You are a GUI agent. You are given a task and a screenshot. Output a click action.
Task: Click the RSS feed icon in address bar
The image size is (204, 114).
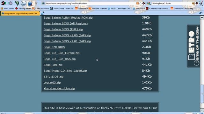[x=137, y=3]
